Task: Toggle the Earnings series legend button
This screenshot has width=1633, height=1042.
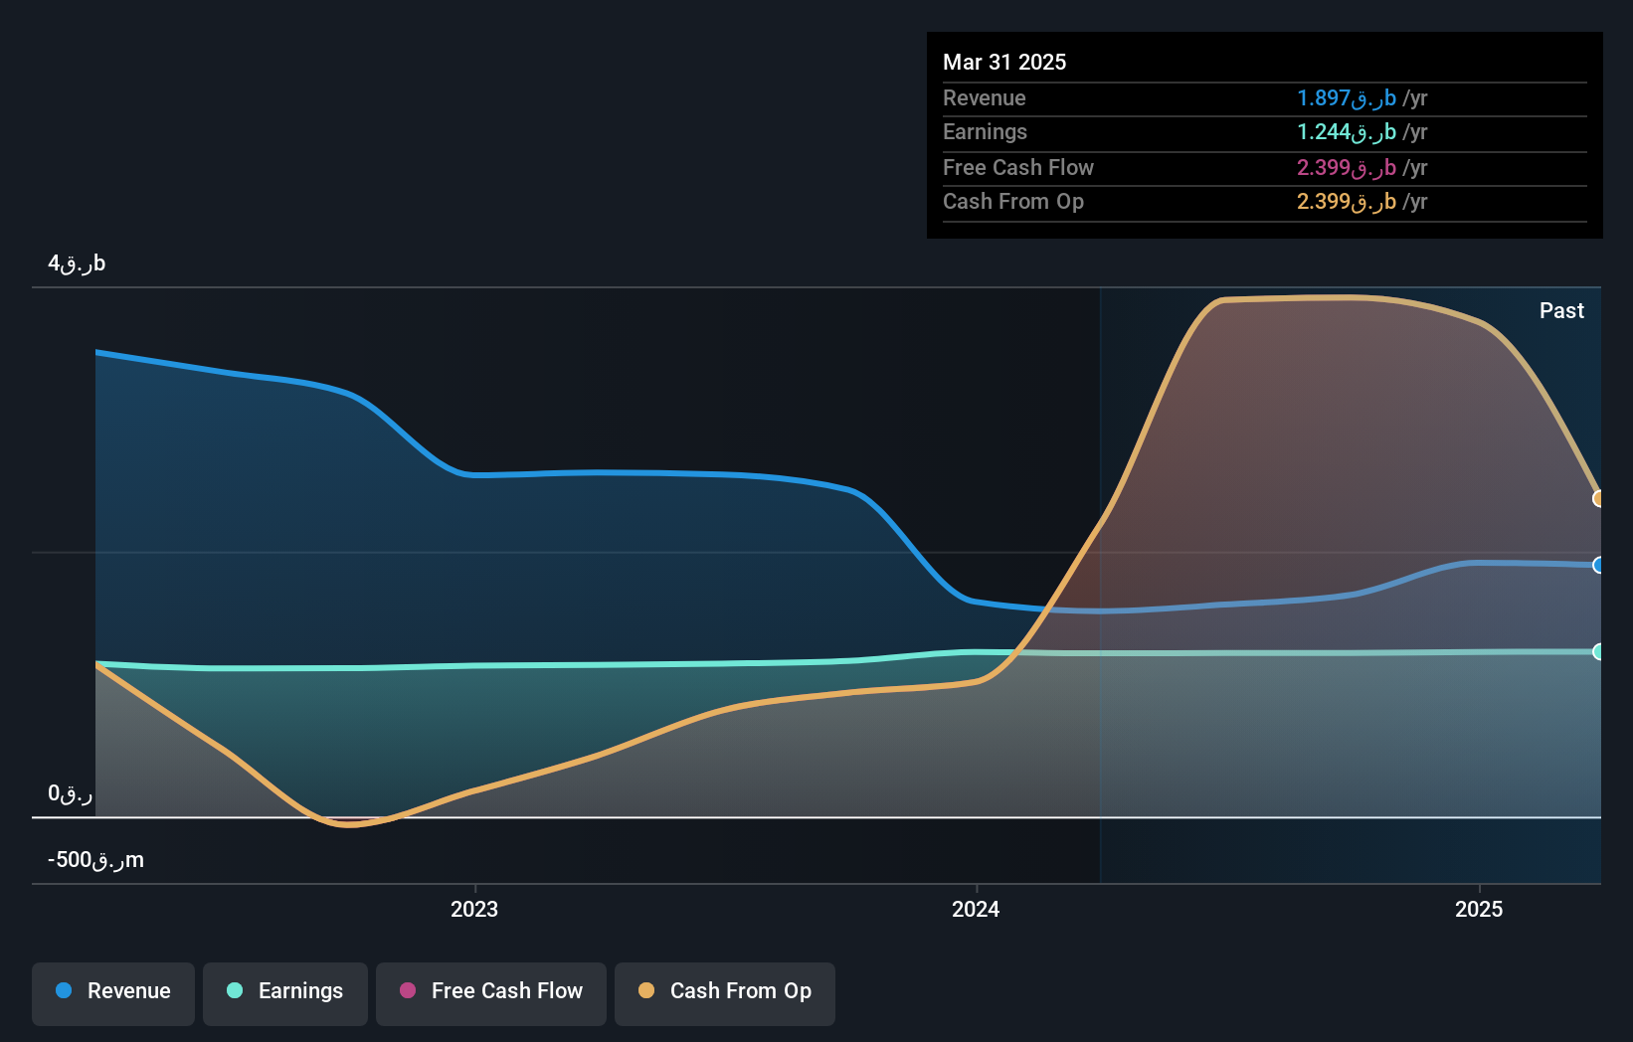Action: [x=285, y=993]
